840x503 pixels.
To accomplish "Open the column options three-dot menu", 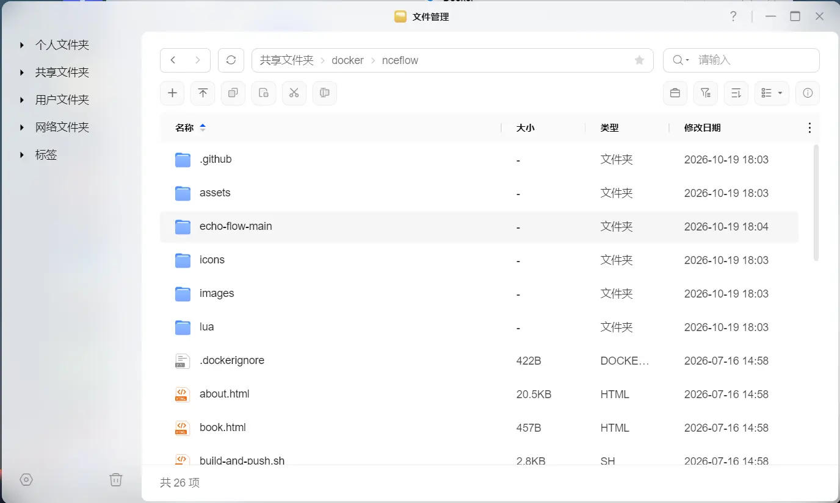I will (809, 128).
